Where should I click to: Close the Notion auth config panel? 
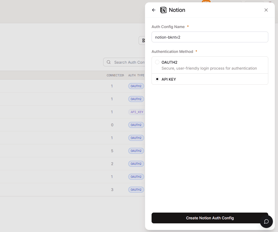266,10
